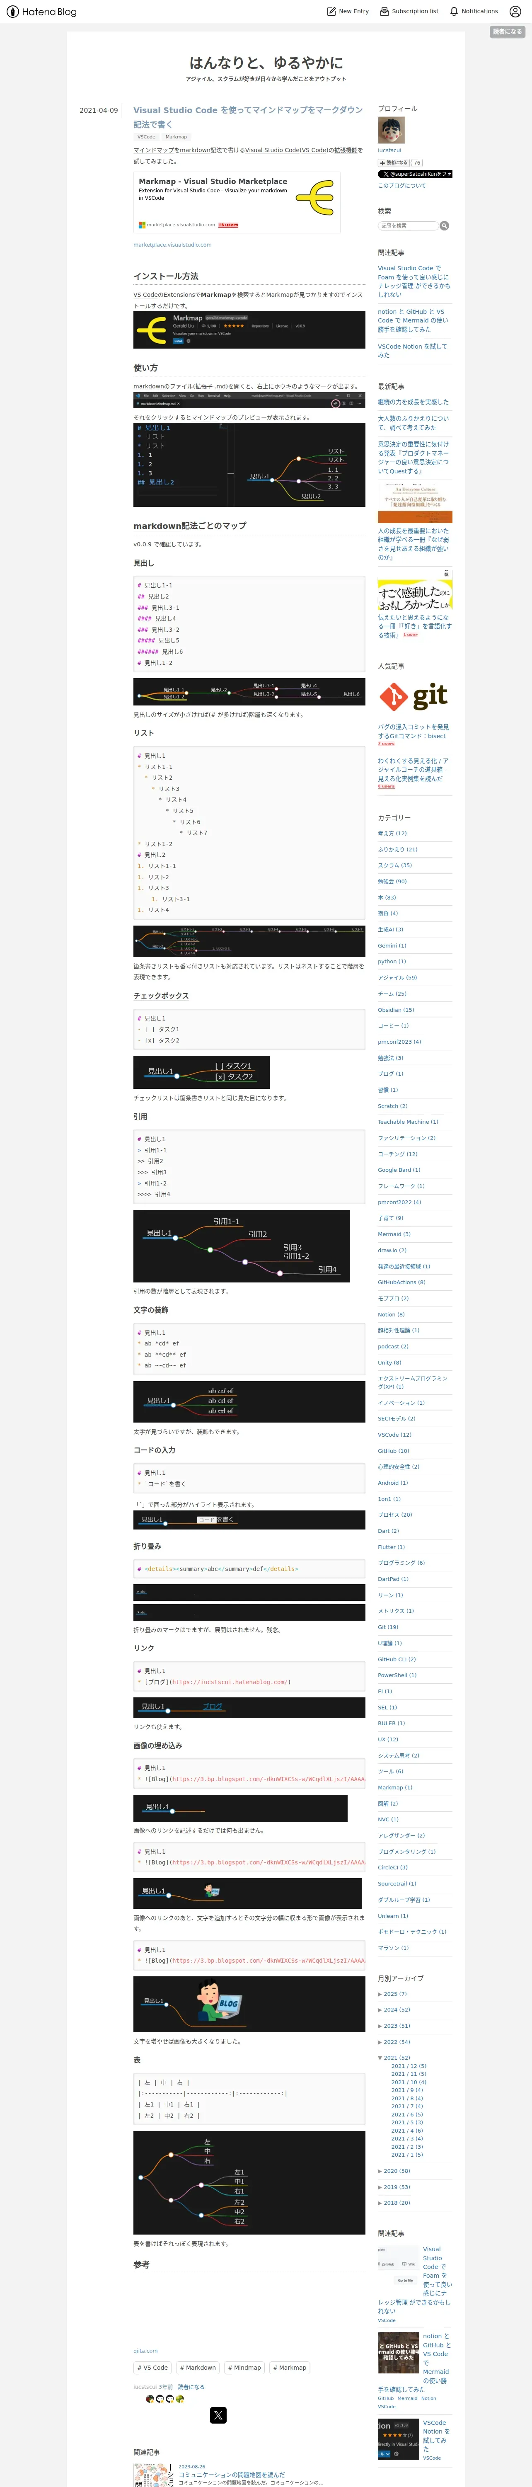Open the Hatena Blog home logo
Image resolution: width=532 pixels, height=2487 pixels.
click(41, 12)
